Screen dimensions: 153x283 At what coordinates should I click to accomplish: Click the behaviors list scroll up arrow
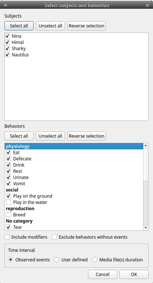tap(146, 145)
